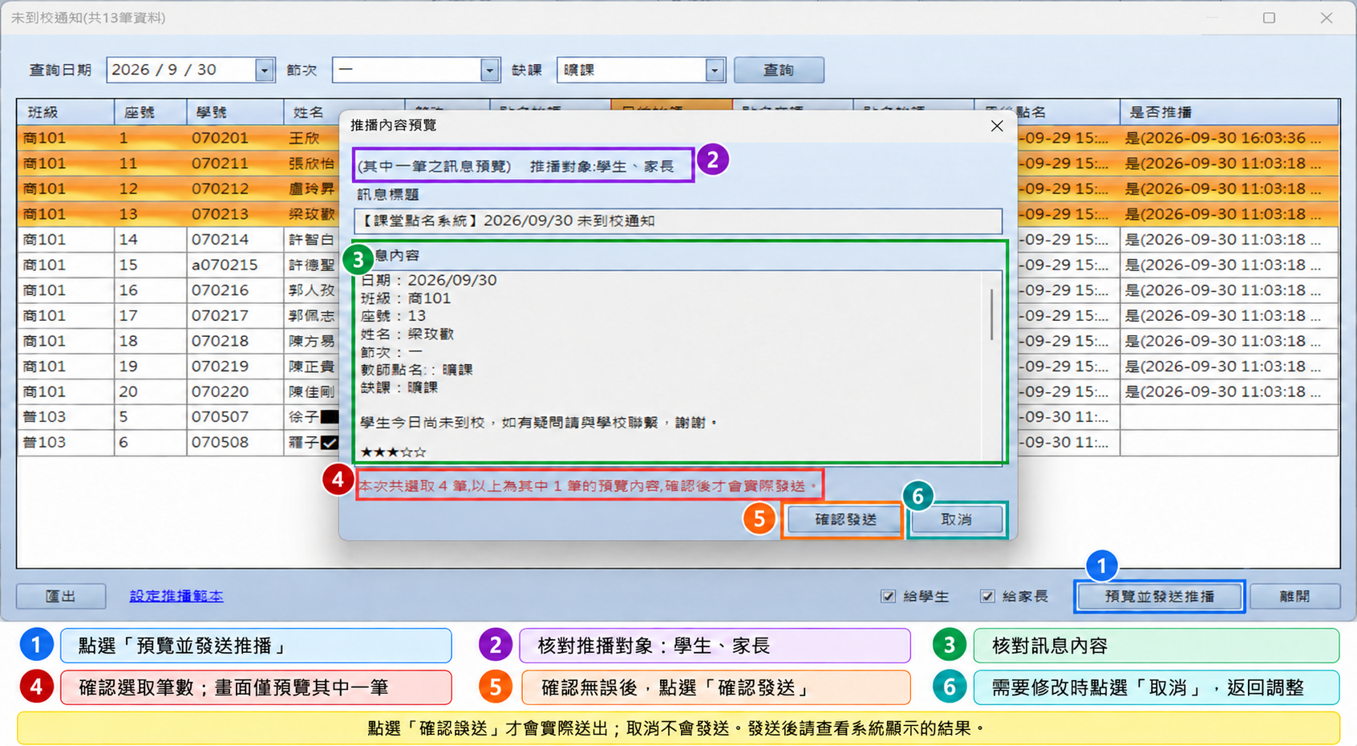Viewport: 1357px width, 746px height.
Task: Click name cell 王欣
Action: (x=312, y=138)
